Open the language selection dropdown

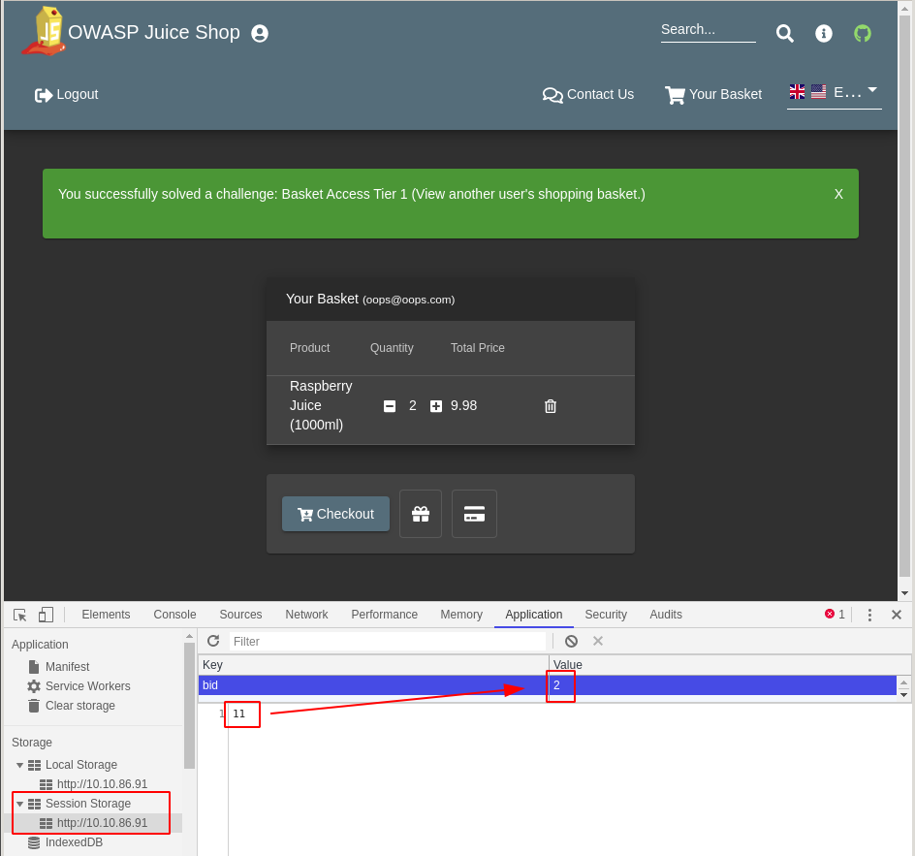point(834,92)
